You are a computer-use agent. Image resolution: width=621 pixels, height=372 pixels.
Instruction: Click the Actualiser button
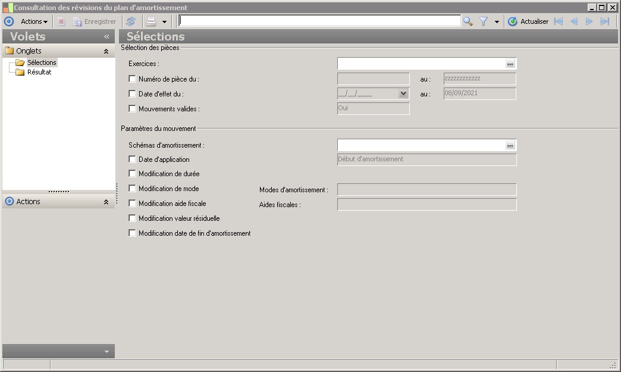point(528,21)
